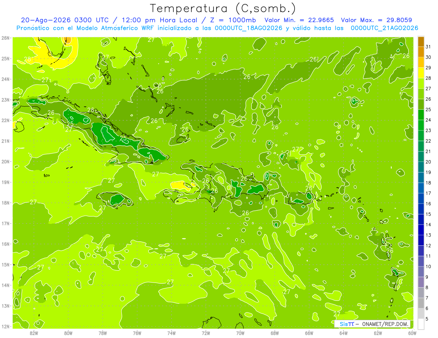Click the '24N' latitude axis label
The width and height of the screenshot is (438, 338).
click(5, 79)
